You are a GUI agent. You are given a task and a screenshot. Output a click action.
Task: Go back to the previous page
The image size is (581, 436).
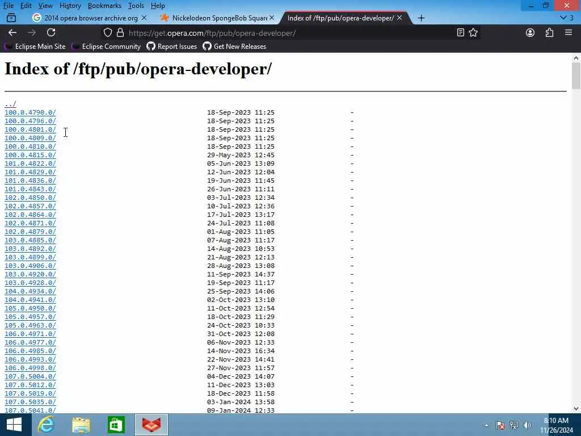pos(12,32)
